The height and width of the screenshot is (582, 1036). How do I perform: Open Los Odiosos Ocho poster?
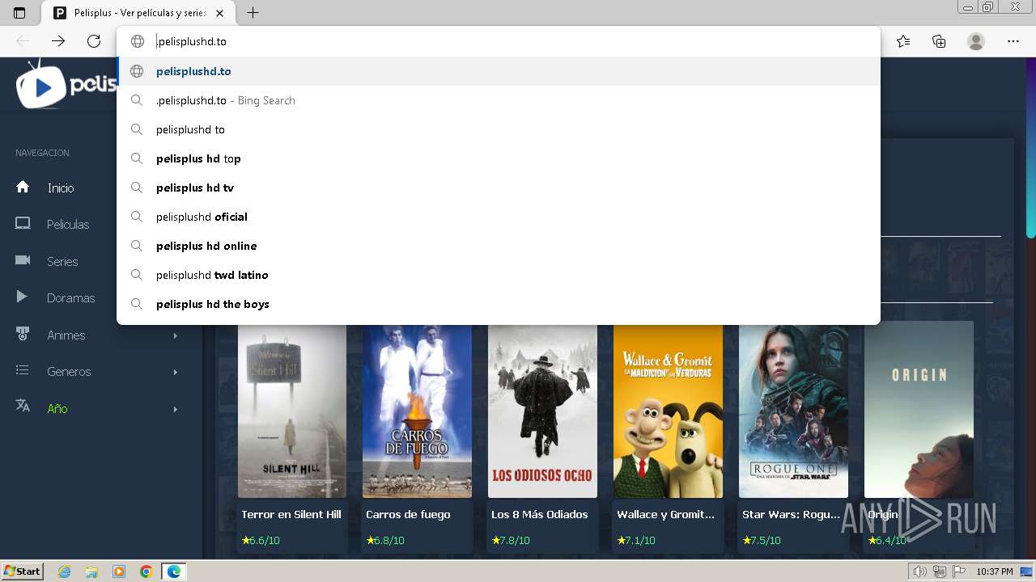(x=542, y=411)
